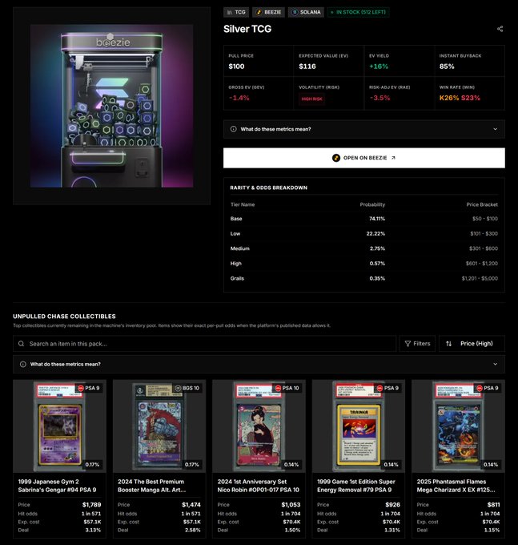Click the High tier row
Image resolution: width=518 pixels, height=545 pixels.
coord(363,264)
